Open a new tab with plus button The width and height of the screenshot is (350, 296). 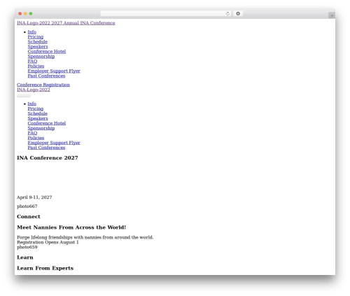[x=332, y=15]
